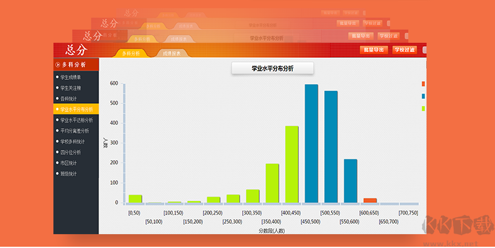
Task: Switch to the 成绩报表 tab
Action: pyautogui.click(x=172, y=53)
